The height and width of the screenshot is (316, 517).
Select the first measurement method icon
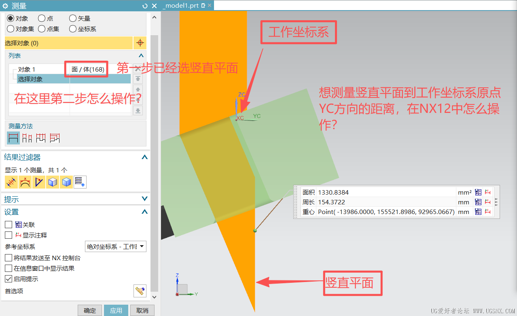pos(13,138)
